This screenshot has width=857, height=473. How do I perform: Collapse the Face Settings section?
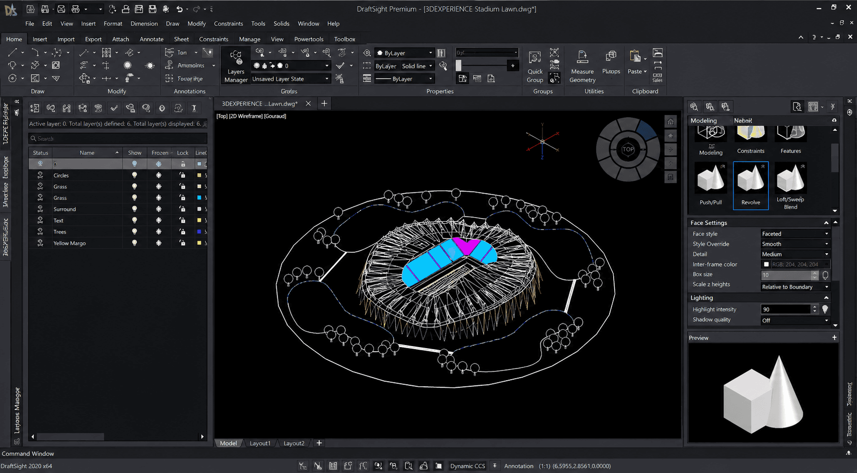pos(826,223)
